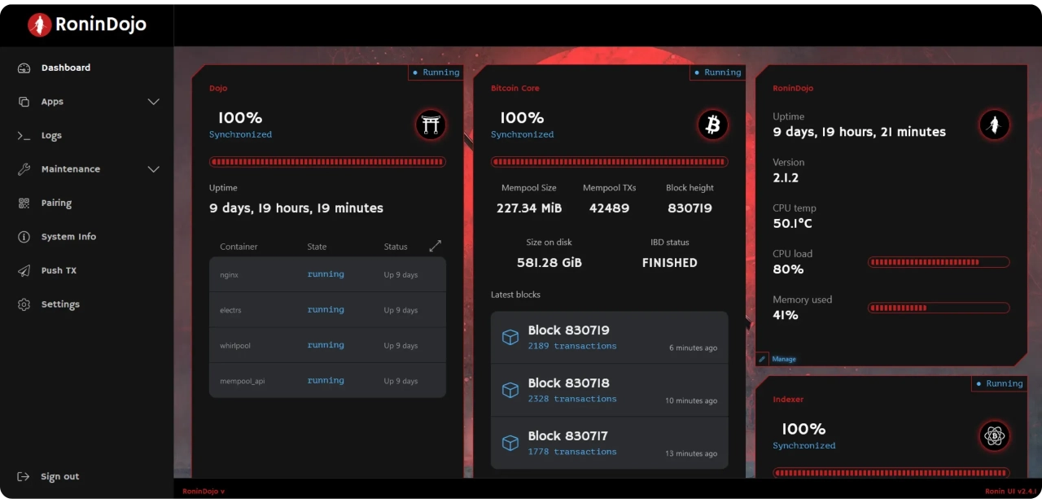Select the mempool_api container row
The width and height of the screenshot is (1042, 503).
pyautogui.click(x=327, y=380)
